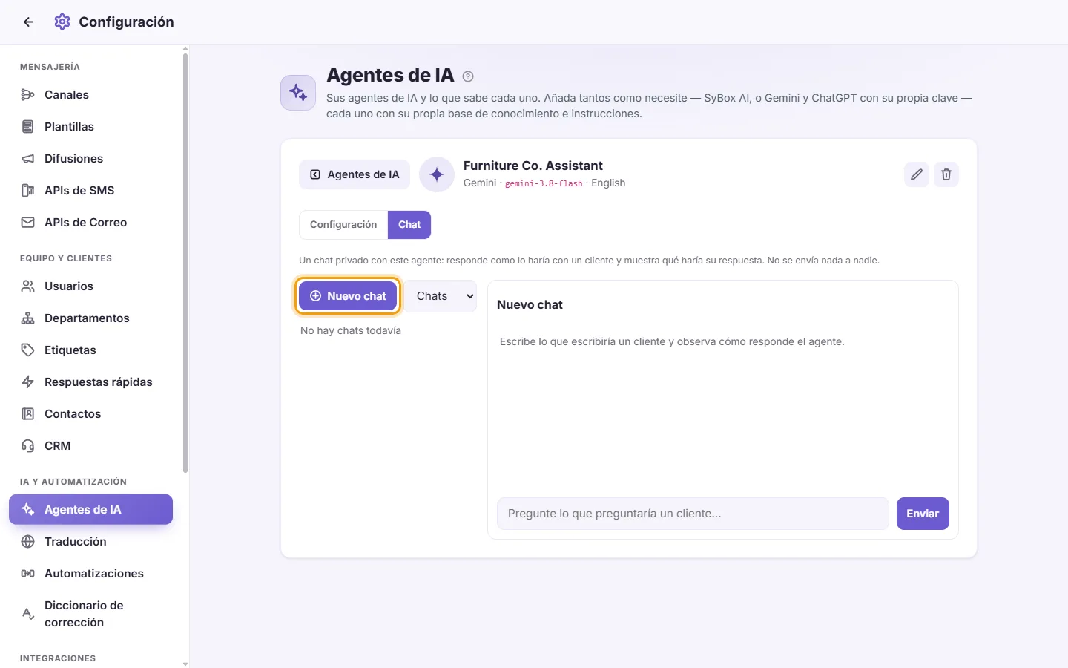Viewport: 1068px width, 668px height.
Task: Select the Chat tab
Action: (x=409, y=225)
